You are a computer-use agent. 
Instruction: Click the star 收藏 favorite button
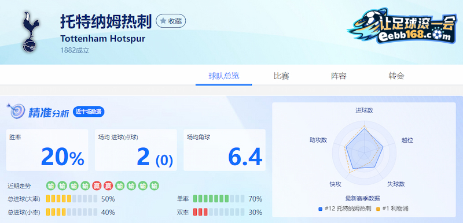coord(171,21)
